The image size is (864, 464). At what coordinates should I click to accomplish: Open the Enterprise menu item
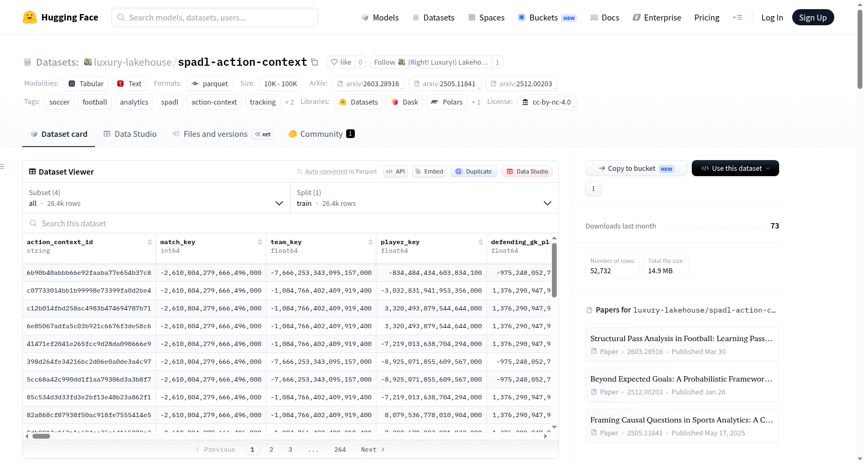coord(657,17)
